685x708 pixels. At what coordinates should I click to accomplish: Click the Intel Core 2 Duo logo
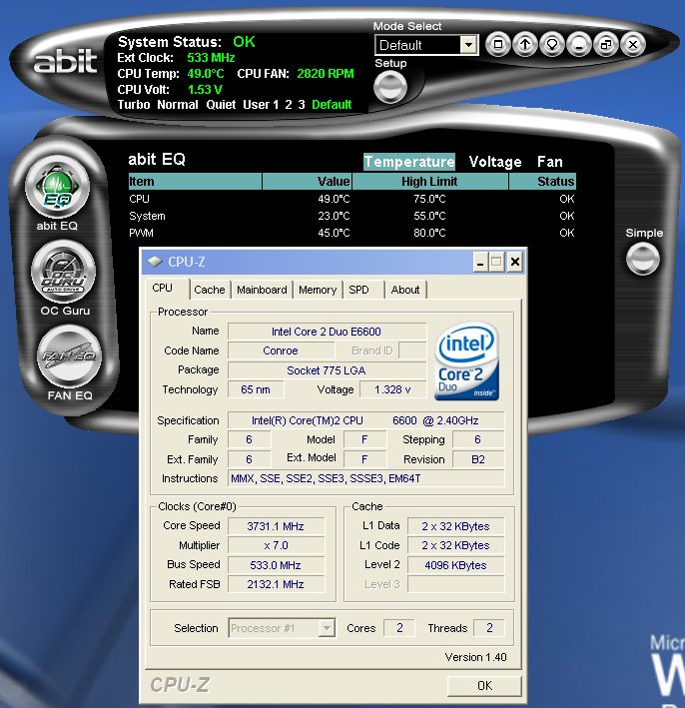(467, 361)
